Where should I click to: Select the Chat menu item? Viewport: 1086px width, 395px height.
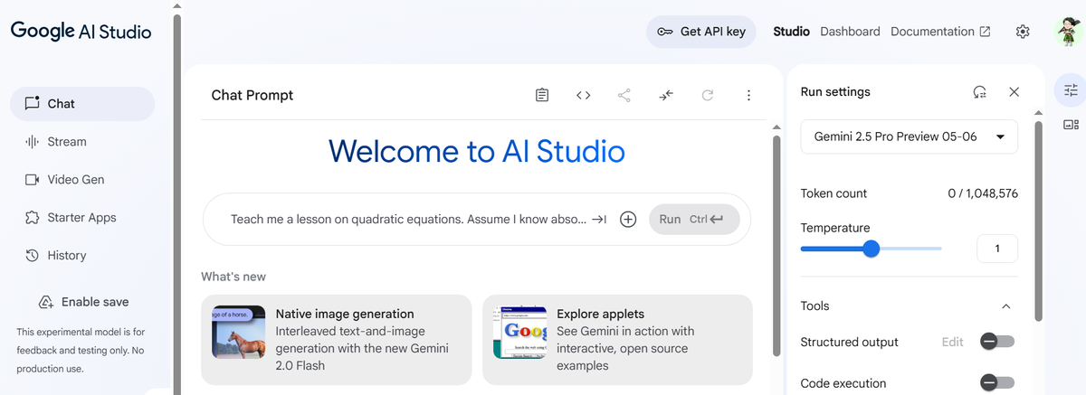click(x=82, y=103)
